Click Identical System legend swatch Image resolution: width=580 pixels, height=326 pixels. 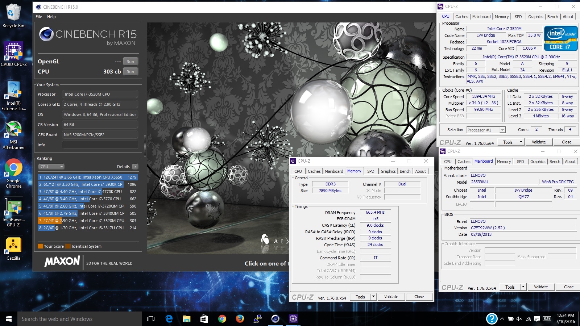68,246
